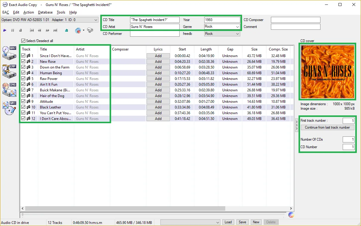Click the music note icon of track 7
This screenshot has width=361, height=226.
[29, 90]
